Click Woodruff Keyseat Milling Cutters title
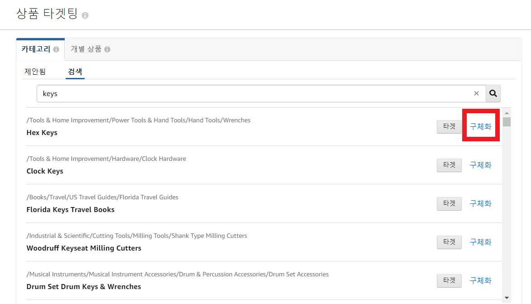The height and width of the screenshot is (304, 531). pyautogui.click(x=84, y=248)
